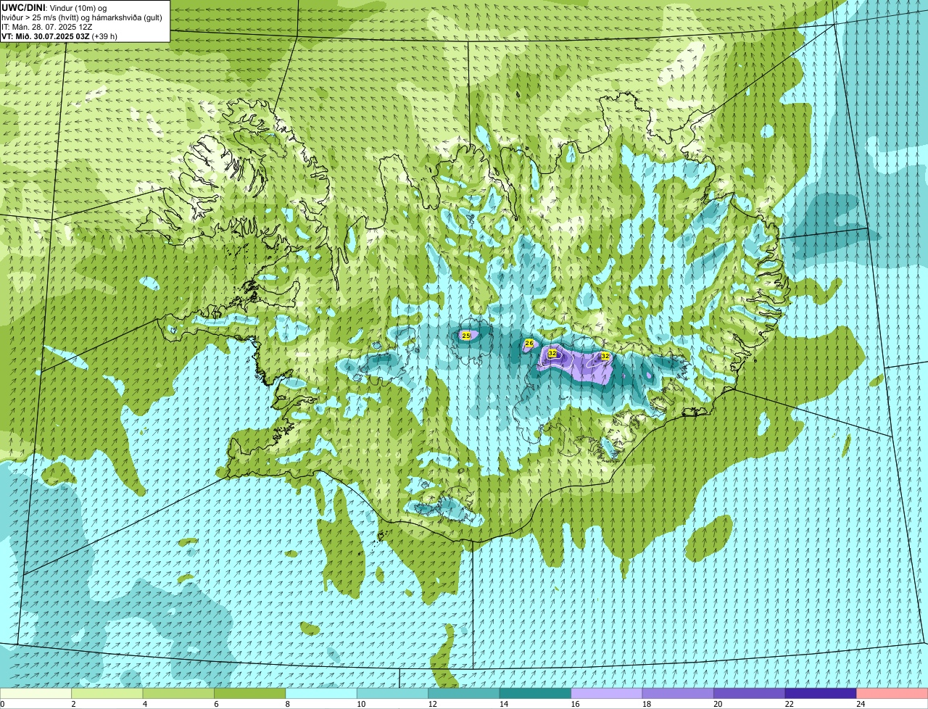
Task: Select the purple swatch between 18 and 20
Action: tap(678, 693)
